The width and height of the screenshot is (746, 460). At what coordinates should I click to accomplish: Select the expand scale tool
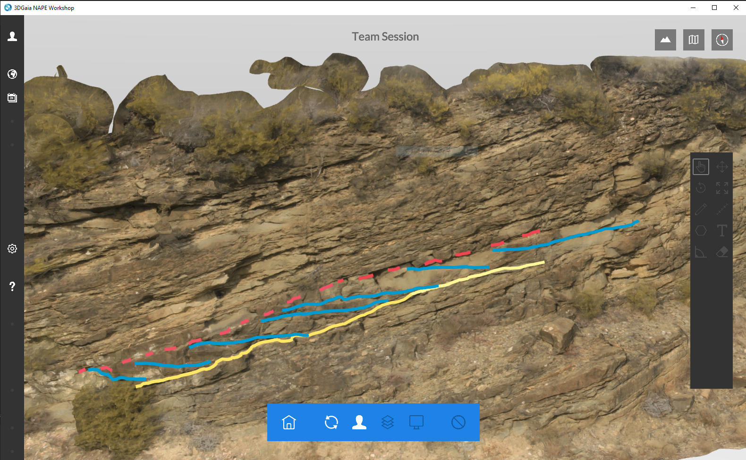pyautogui.click(x=722, y=188)
